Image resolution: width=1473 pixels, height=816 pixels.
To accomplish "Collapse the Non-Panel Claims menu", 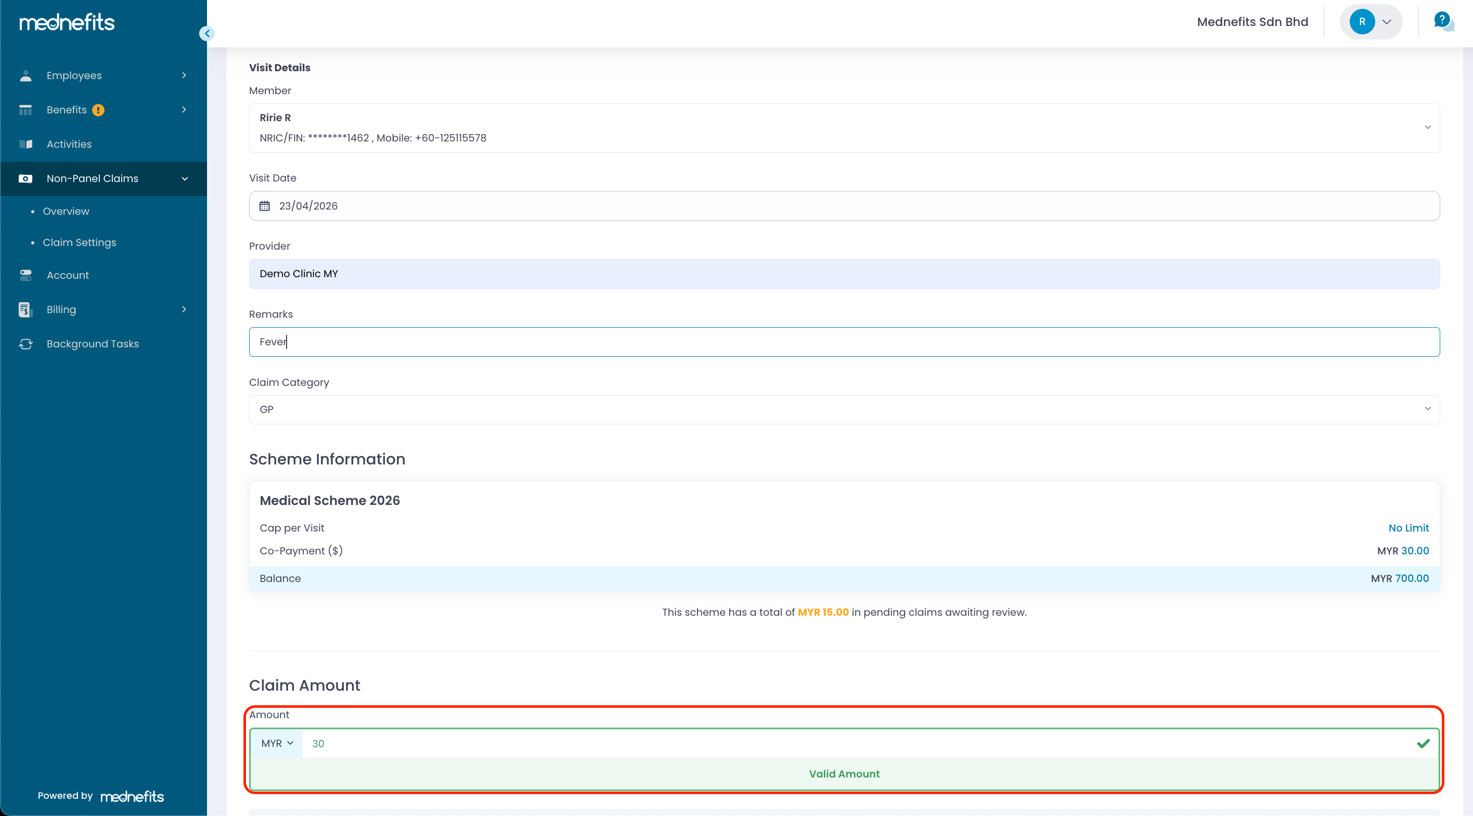I will pyautogui.click(x=184, y=178).
